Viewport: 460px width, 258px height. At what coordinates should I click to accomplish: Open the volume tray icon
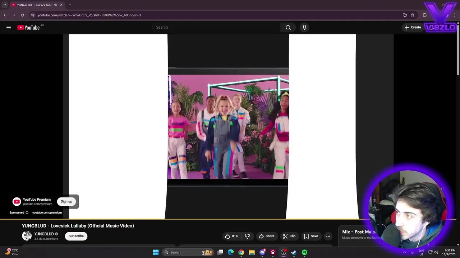point(437,252)
